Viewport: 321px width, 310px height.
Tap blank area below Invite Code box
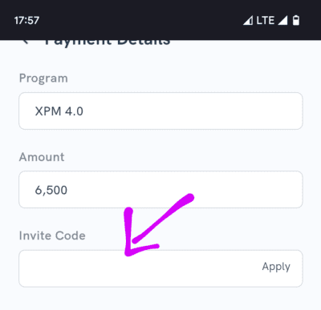[160, 299]
